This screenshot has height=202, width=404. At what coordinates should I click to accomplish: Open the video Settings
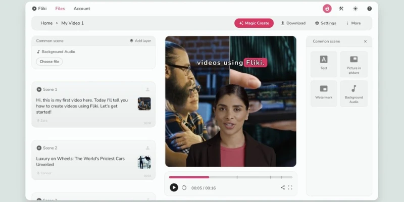(325, 23)
